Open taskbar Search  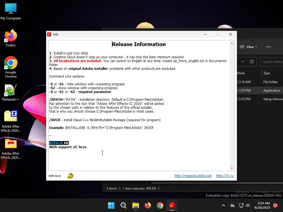[x=124, y=205]
